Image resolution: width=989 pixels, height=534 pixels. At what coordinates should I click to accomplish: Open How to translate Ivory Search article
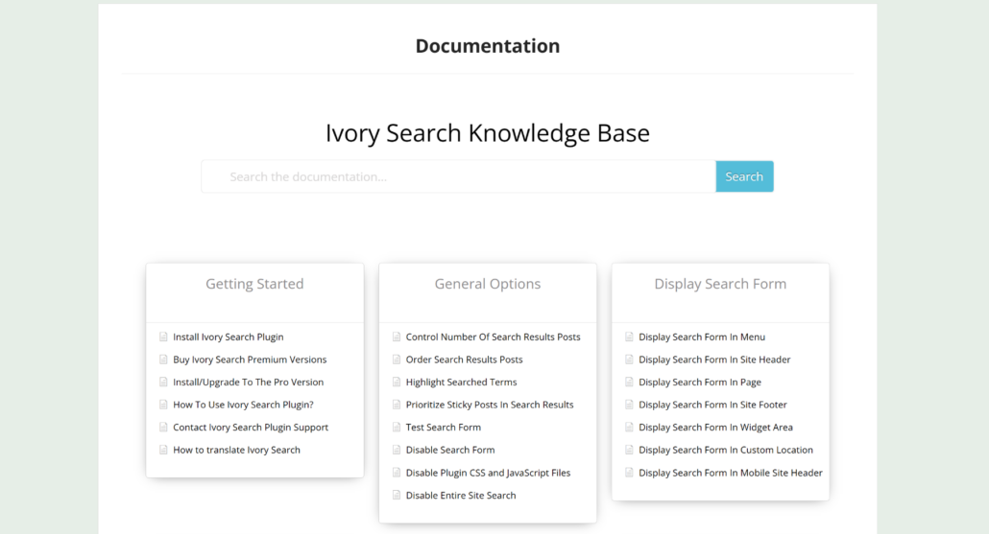point(236,451)
